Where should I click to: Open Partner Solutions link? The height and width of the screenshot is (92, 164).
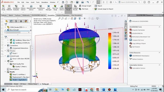coord(136,59)
